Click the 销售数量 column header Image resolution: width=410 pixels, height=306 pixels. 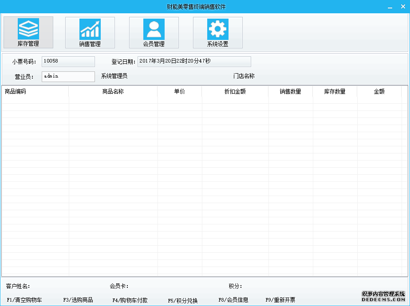290,91
